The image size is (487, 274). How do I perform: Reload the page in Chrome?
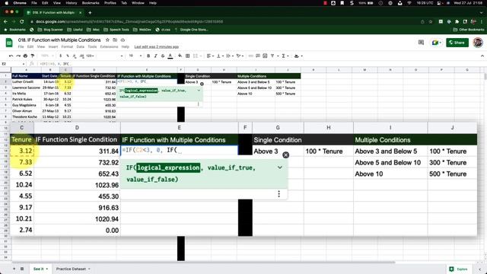click(x=22, y=21)
